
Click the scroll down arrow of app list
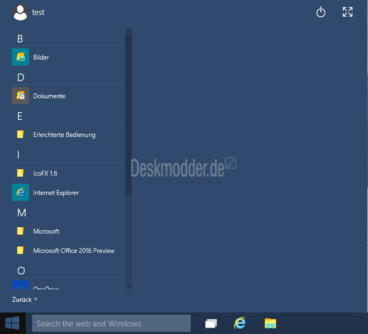tap(129, 286)
